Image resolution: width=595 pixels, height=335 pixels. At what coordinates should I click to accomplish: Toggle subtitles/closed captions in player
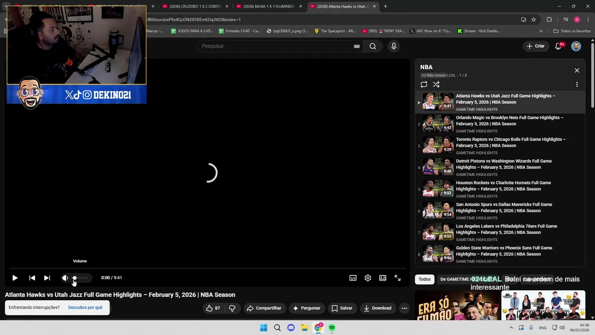[x=353, y=278]
